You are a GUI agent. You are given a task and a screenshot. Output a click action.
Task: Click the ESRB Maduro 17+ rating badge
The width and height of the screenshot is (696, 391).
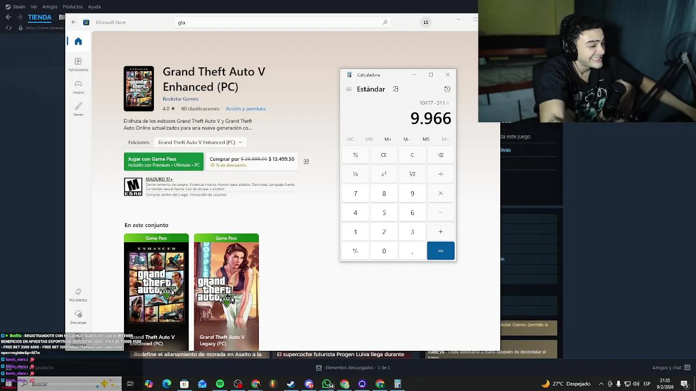(x=133, y=187)
